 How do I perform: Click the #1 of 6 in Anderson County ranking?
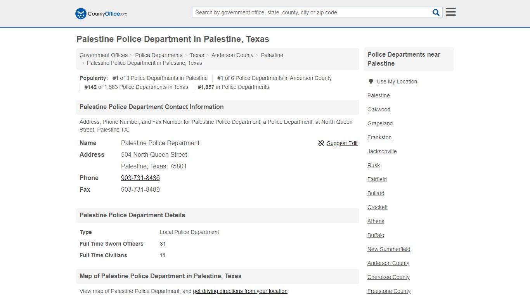[x=274, y=78]
